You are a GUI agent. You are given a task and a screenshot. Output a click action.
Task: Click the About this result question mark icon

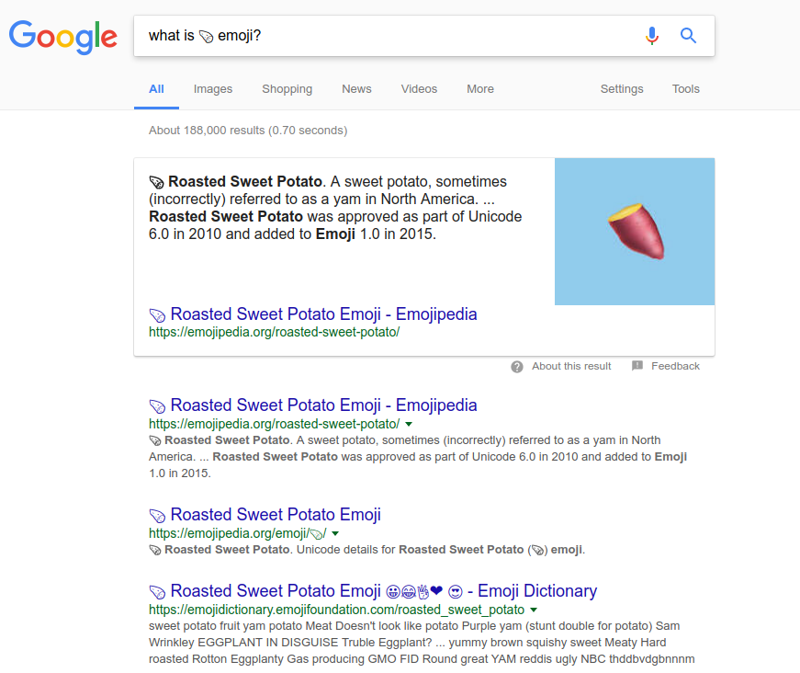pos(517,367)
